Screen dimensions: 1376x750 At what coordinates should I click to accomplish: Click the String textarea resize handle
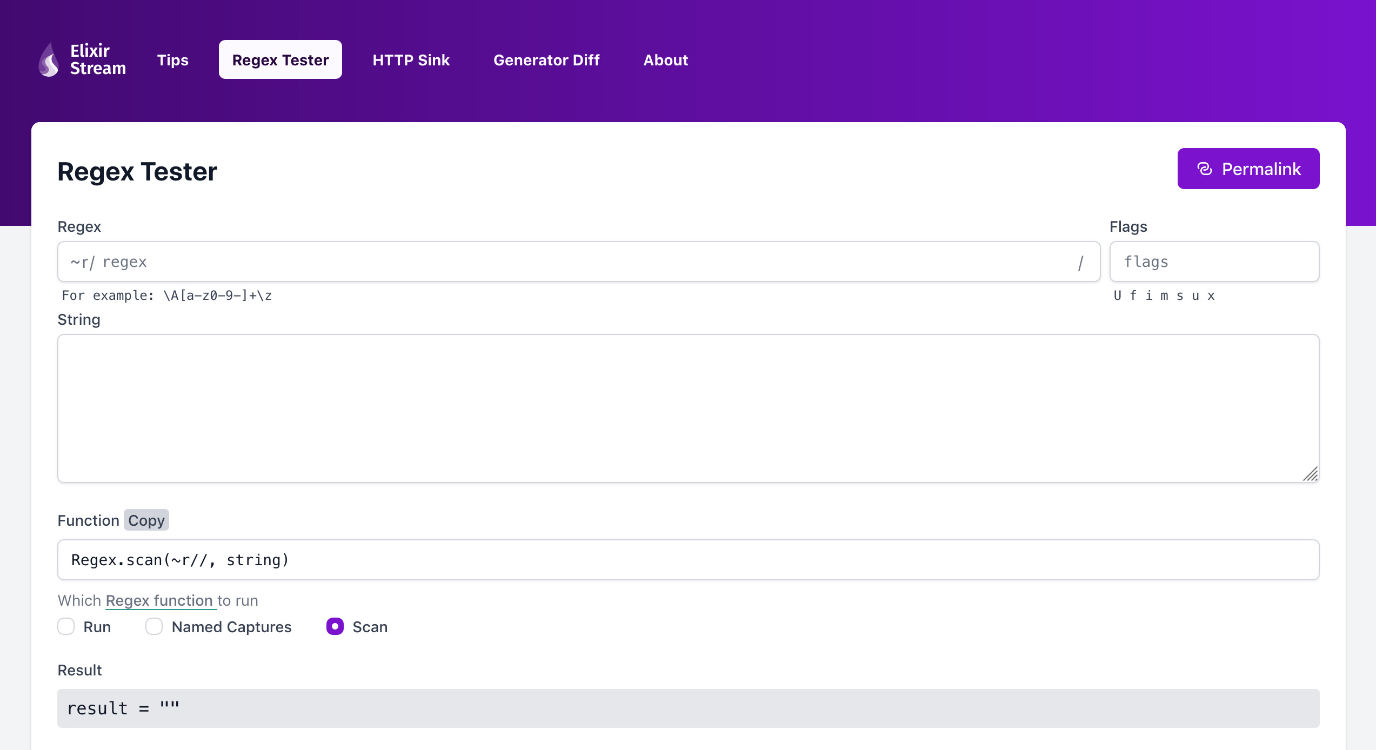click(x=1311, y=474)
